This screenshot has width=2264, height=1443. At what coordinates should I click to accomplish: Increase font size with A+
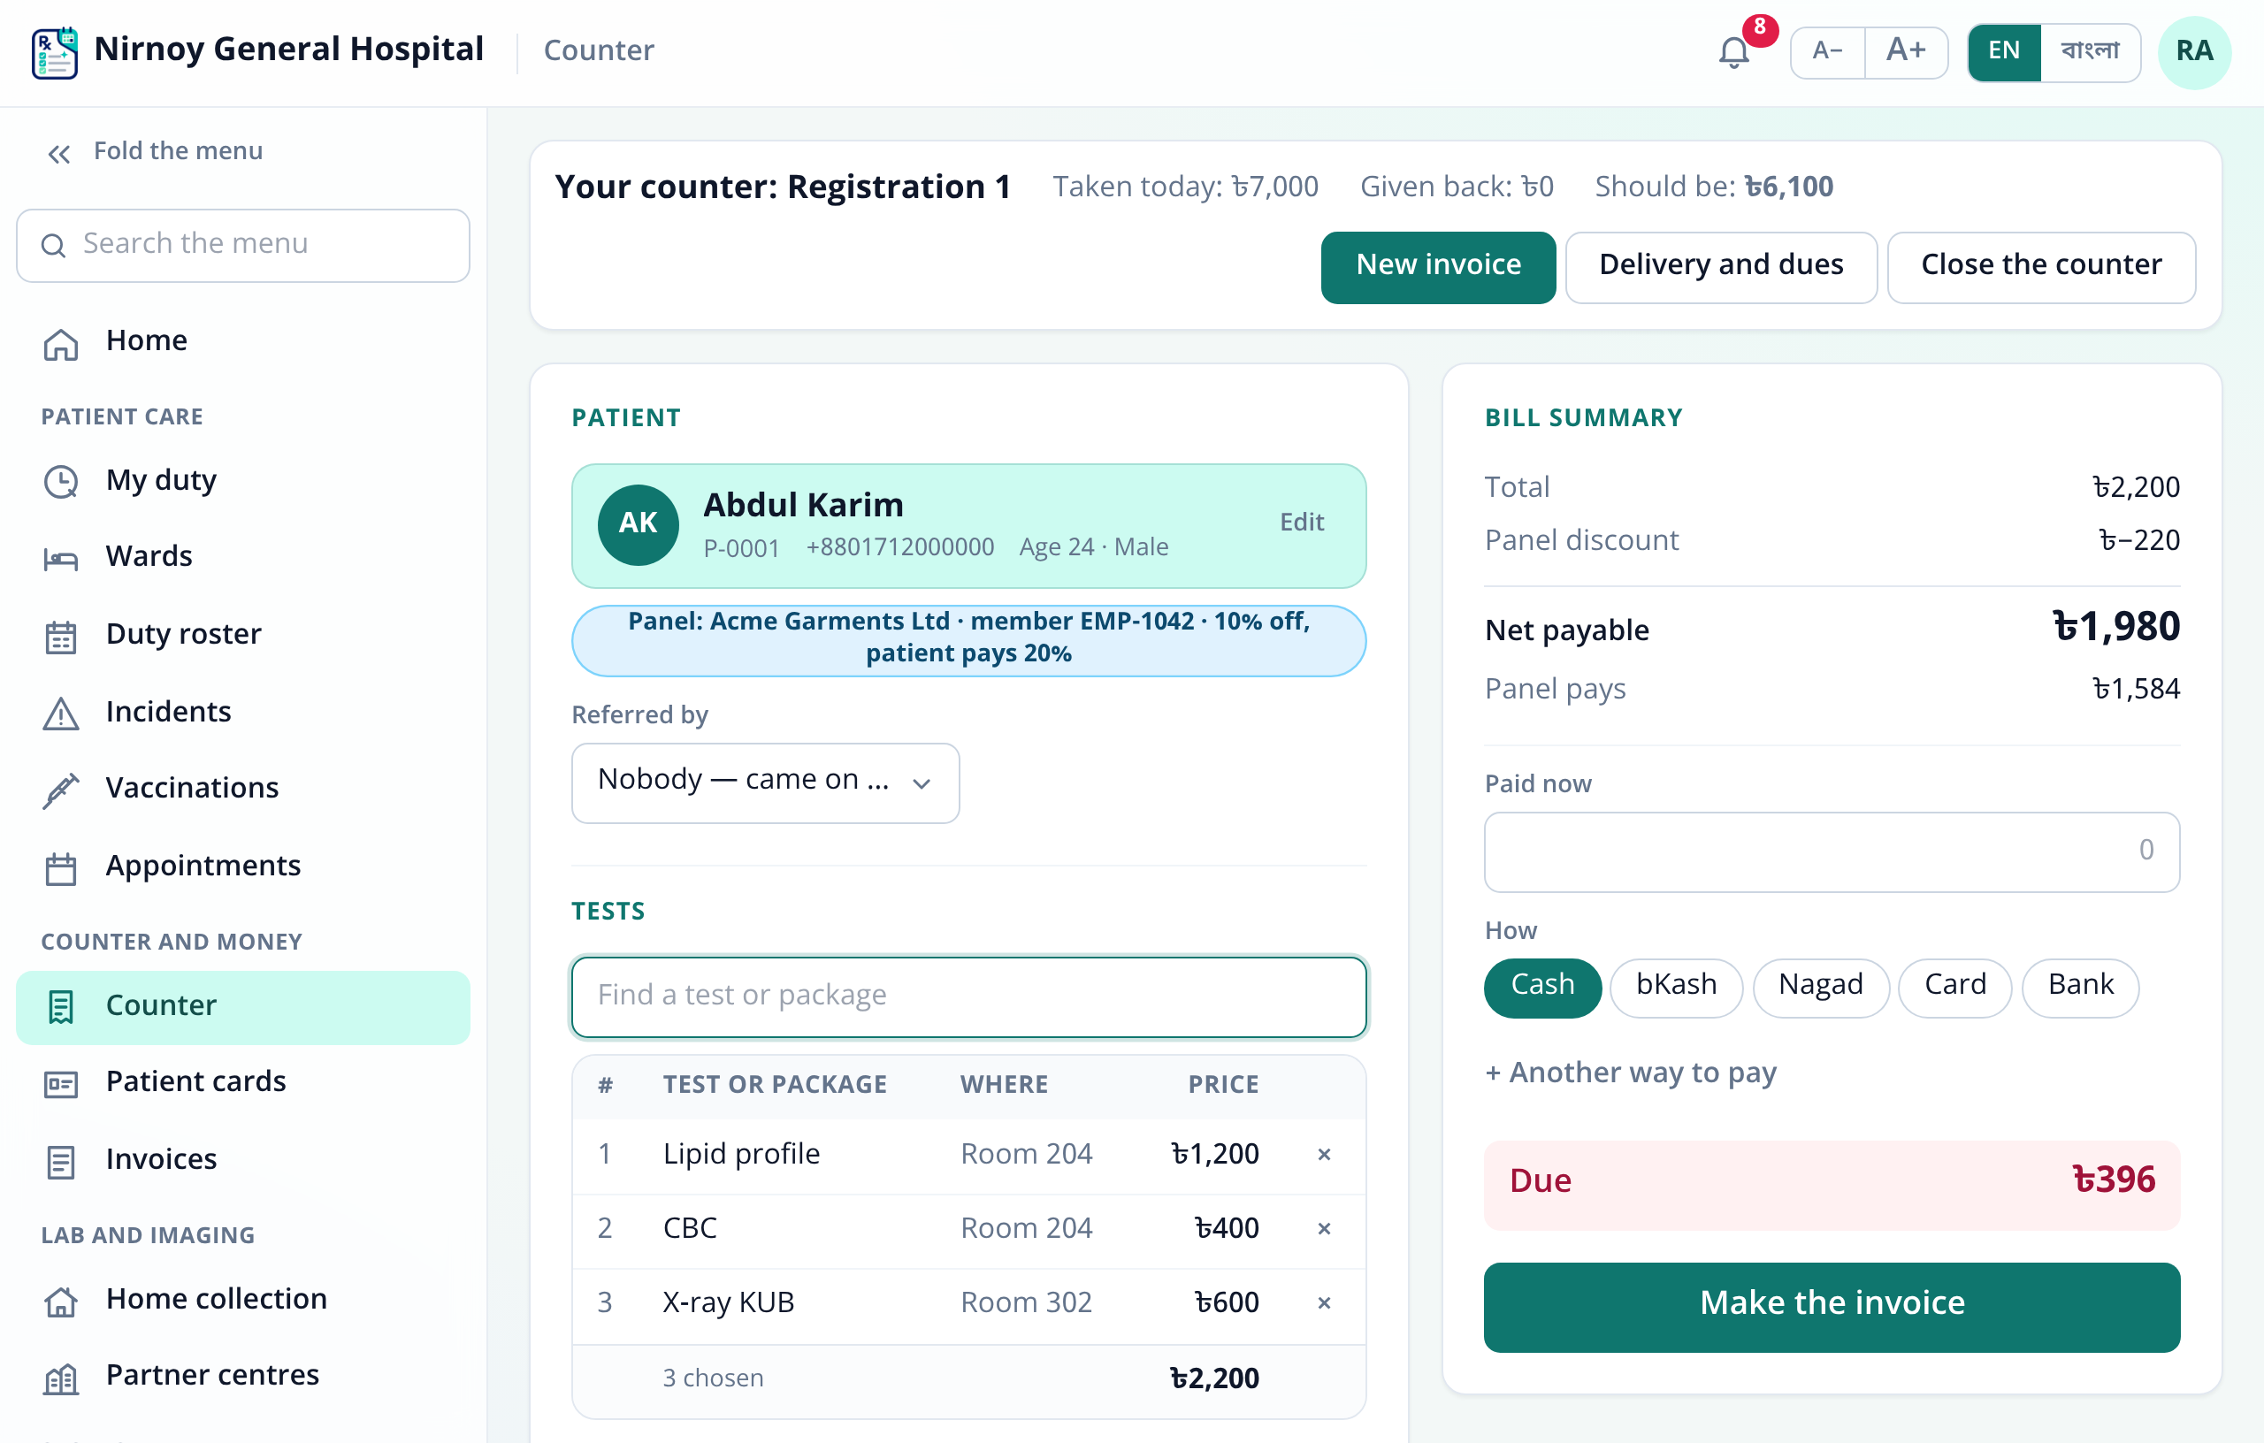(1905, 51)
